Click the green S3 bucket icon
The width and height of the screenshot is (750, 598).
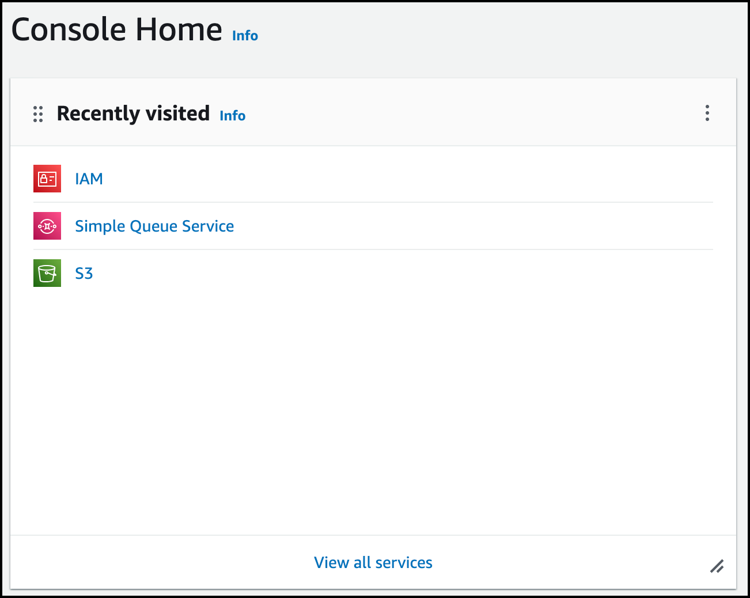coord(47,273)
